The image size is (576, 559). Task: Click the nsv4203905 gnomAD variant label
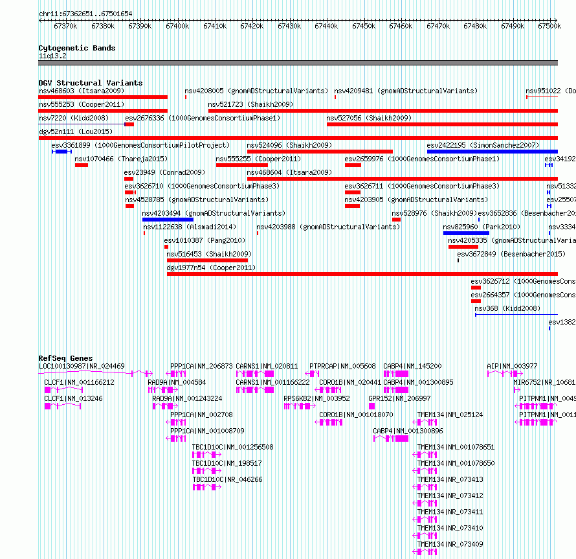[416, 200]
